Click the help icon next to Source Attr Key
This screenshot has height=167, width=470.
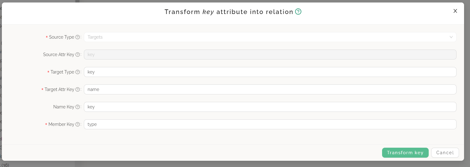coord(78,55)
